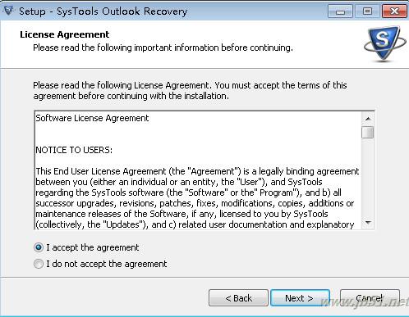
Task: Choose 'I do not accept the agreement' radio
Action: pyautogui.click(x=39, y=264)
